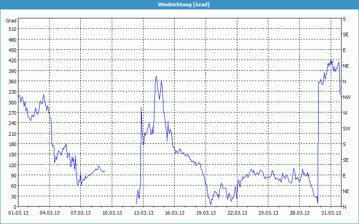This screenshot has height=224, width=359.
Task: Select the SW compass direction label
Action: [x=346, y=129]
